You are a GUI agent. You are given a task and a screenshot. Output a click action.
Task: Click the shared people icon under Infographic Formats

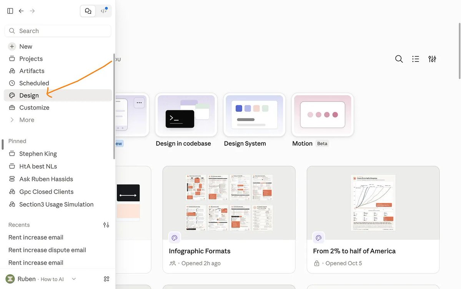pos(173,263)
